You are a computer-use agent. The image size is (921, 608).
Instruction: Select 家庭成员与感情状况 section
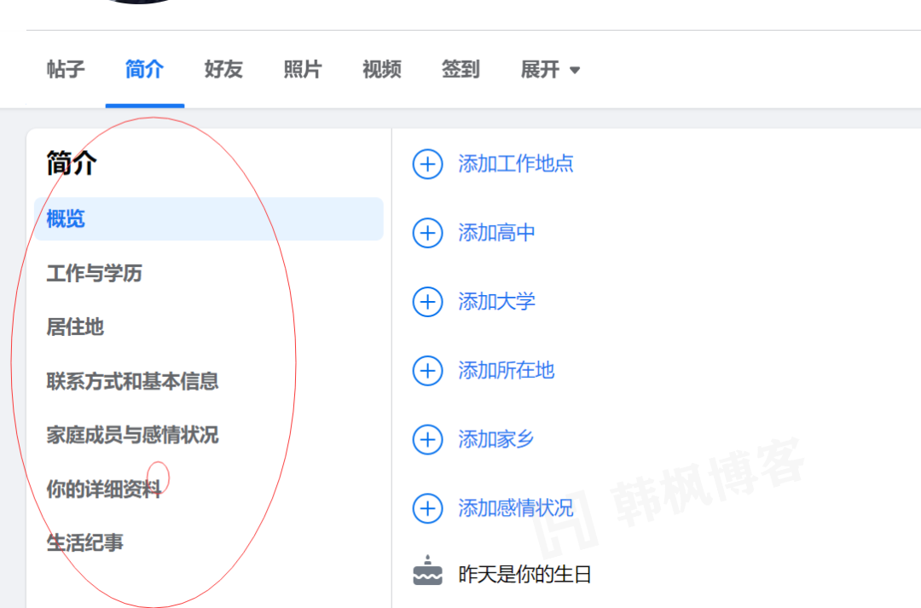point(132,435)
